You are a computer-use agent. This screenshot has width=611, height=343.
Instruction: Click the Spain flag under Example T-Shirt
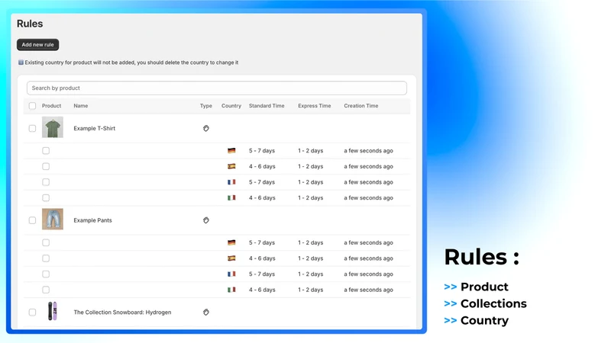[231, 166]
